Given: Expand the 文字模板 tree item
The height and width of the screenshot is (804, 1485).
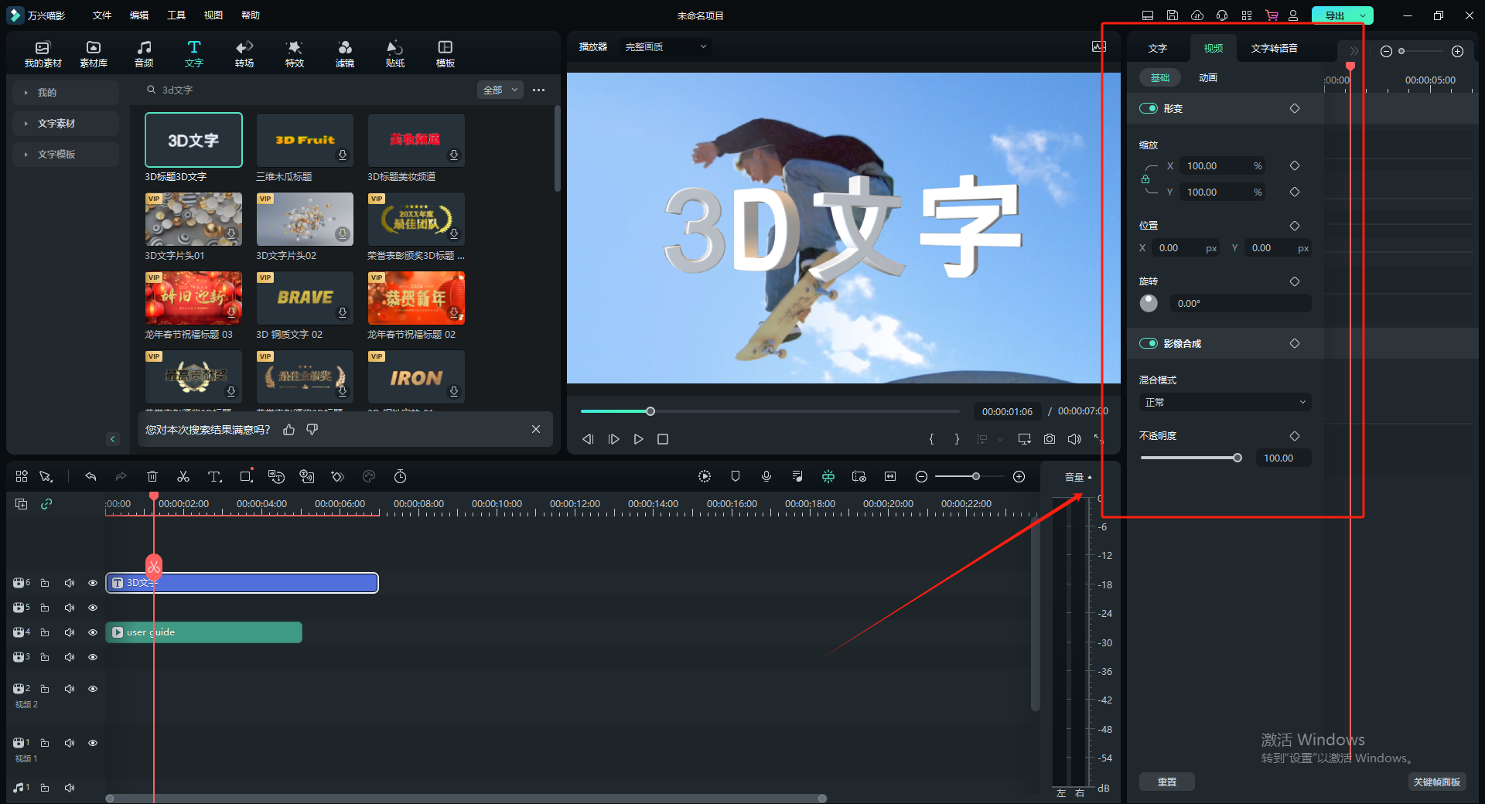Looking at the screenshot, I should [x=56, y=155].
